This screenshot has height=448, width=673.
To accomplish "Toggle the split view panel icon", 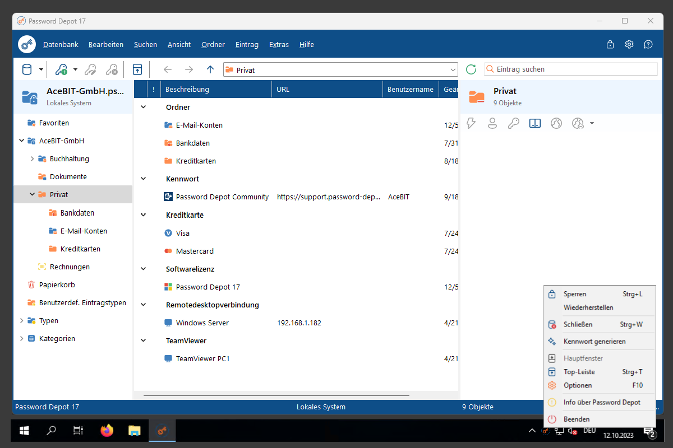I will (x=535, y=123).
